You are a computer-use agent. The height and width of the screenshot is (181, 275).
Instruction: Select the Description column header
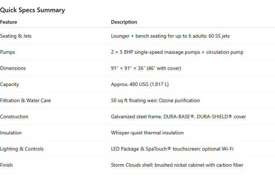[x=124, y=22]
